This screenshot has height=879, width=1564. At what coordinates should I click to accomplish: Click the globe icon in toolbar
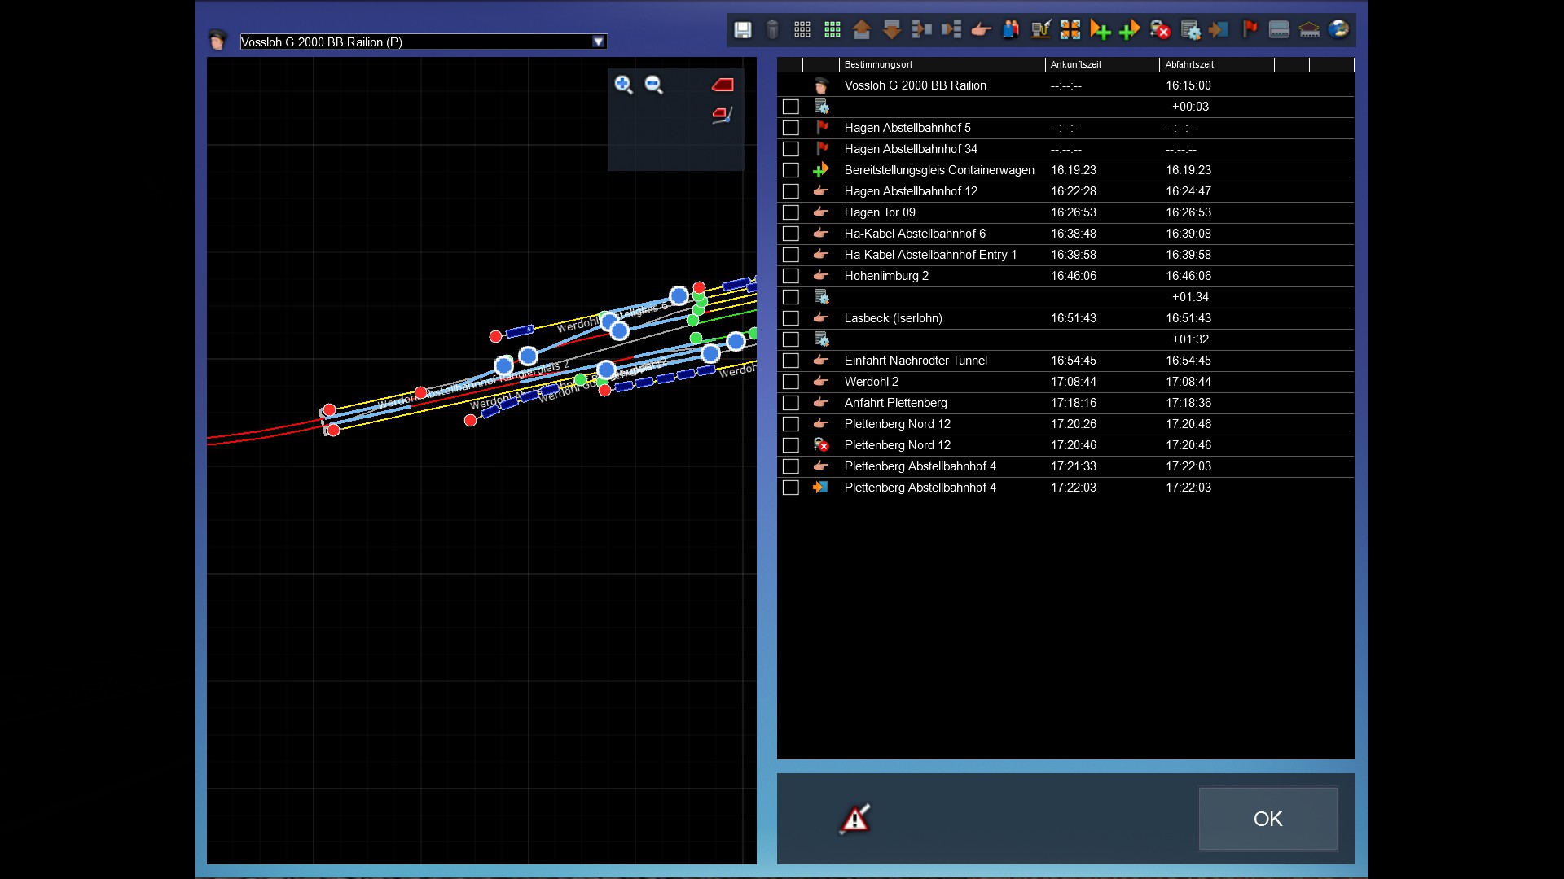[1338, 30]
